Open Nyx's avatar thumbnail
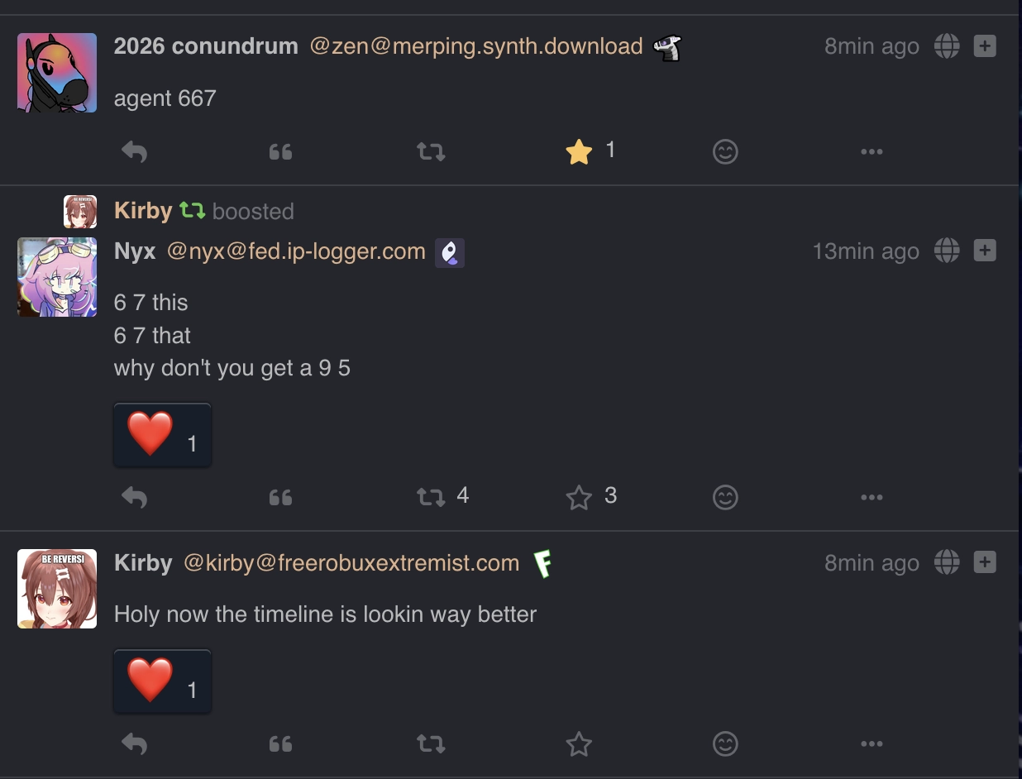The height and width of the screenshot is (779, 1022). pos(57,277)
